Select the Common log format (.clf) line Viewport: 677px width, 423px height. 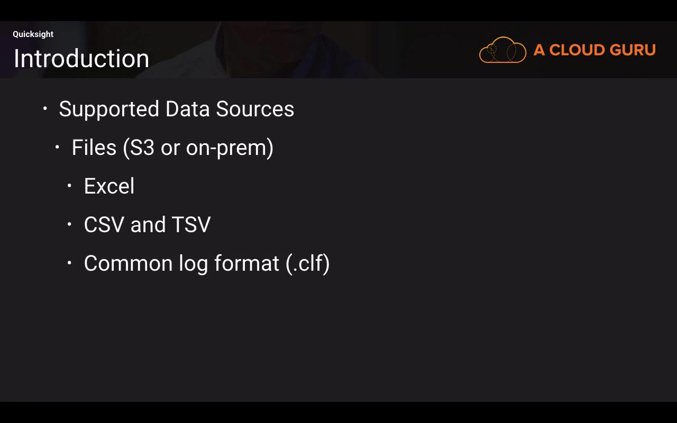point(207,263)
